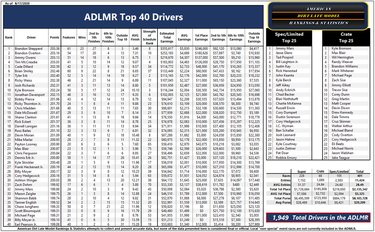
Task: Select Jesse Glenz in Spec/Limited list
Action: [284, 53]
